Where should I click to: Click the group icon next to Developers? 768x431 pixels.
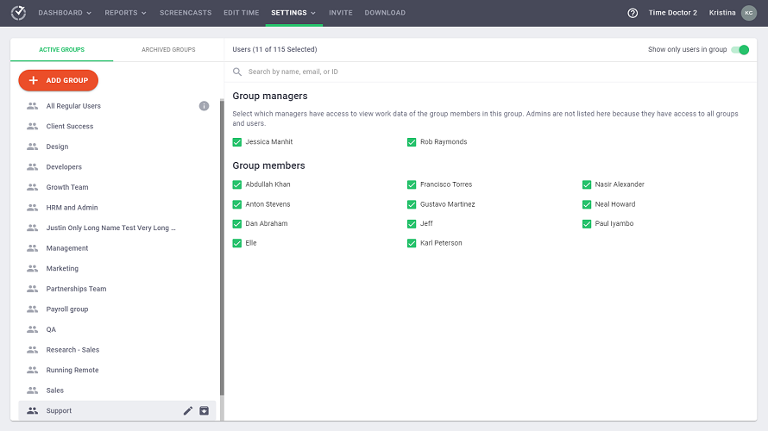32,167
